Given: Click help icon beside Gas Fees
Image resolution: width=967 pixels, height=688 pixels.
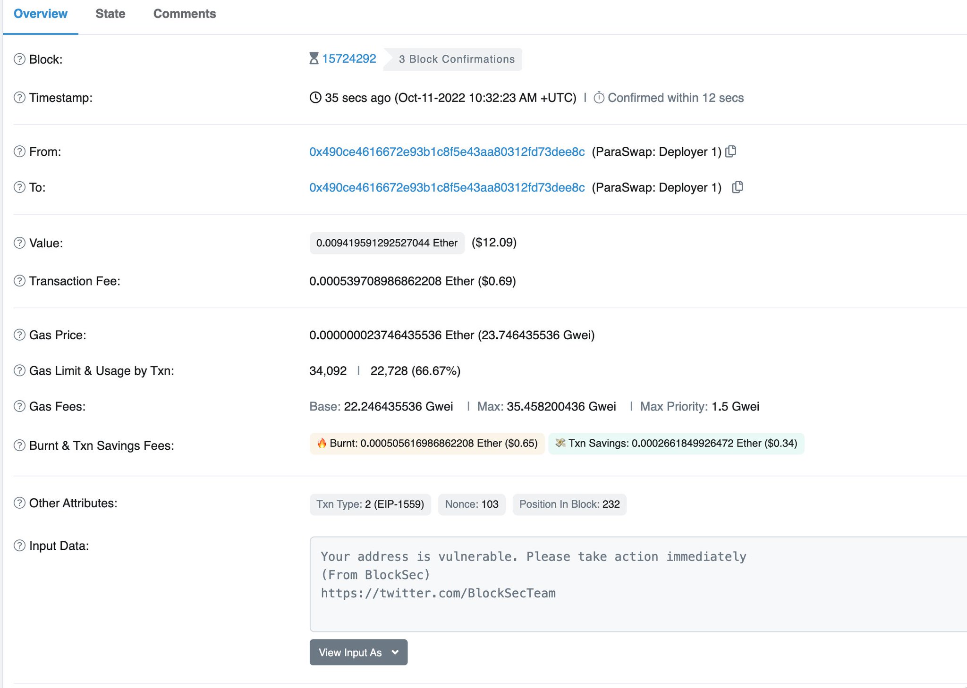Looking at the screenshot, I should (x=19, y=406).
